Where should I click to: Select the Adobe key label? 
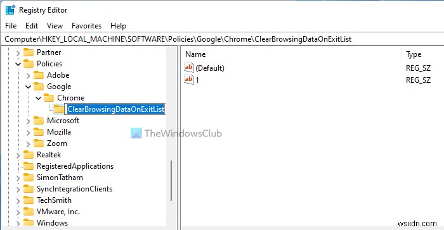pos(58,75)
